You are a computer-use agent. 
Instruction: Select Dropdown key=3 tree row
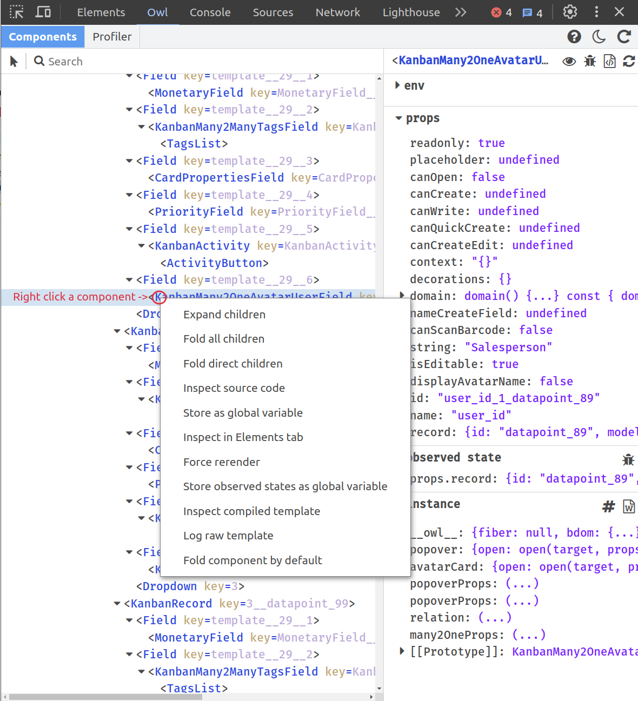(188, 586)
